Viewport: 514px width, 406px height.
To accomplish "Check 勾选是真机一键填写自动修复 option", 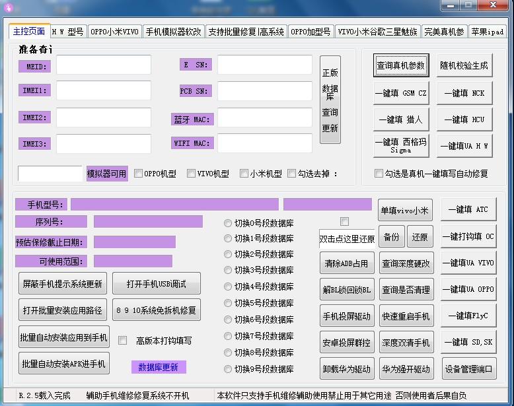I will coord(379,174).
